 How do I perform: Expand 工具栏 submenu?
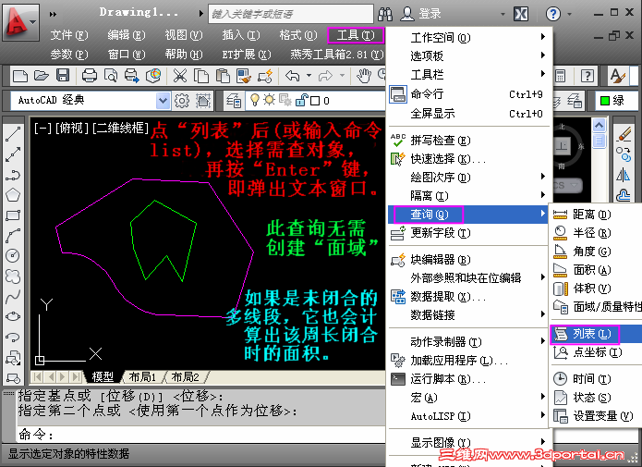tap(469, 74)
